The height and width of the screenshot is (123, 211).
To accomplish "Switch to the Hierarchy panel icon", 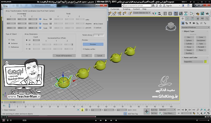I will [193, 19].
